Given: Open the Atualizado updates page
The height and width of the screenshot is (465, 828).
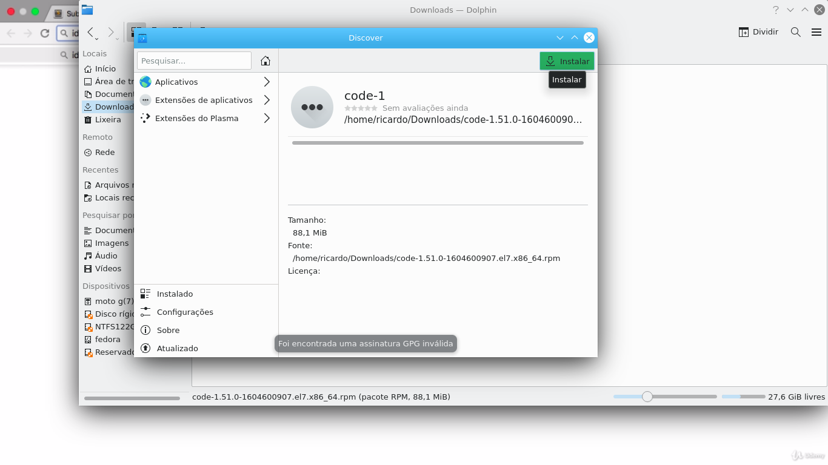Looking at the screenshot, I should [206, 348].
